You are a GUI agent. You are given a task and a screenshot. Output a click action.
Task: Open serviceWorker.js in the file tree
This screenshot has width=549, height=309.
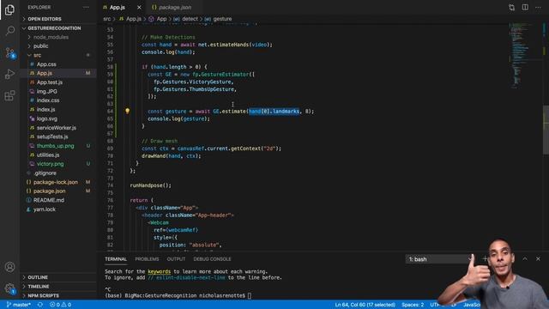click(x=57, y=128)
